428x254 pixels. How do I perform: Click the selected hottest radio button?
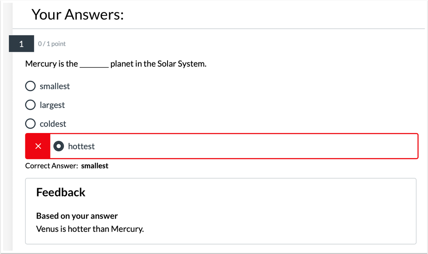[59, 146]
